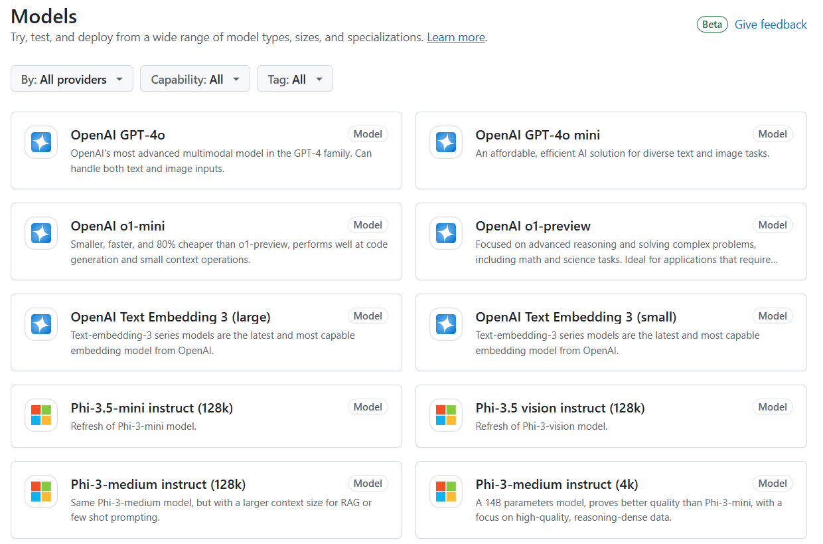Image resolution: width=823 pixels, height=544 pixels.
Task: Open OpenAI Text Embedding 3 (large) title
Action: (x=171, y=317)
